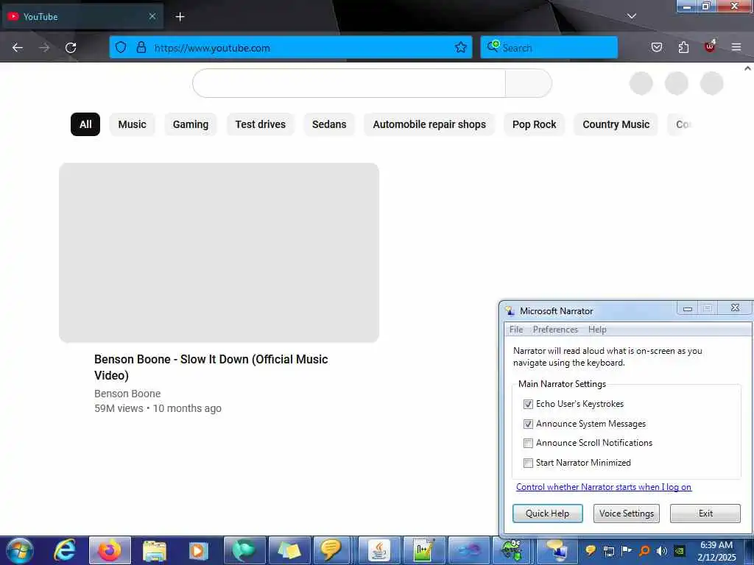Select the Music filter chip
754x565 pixels.
(x=133, y=124)
